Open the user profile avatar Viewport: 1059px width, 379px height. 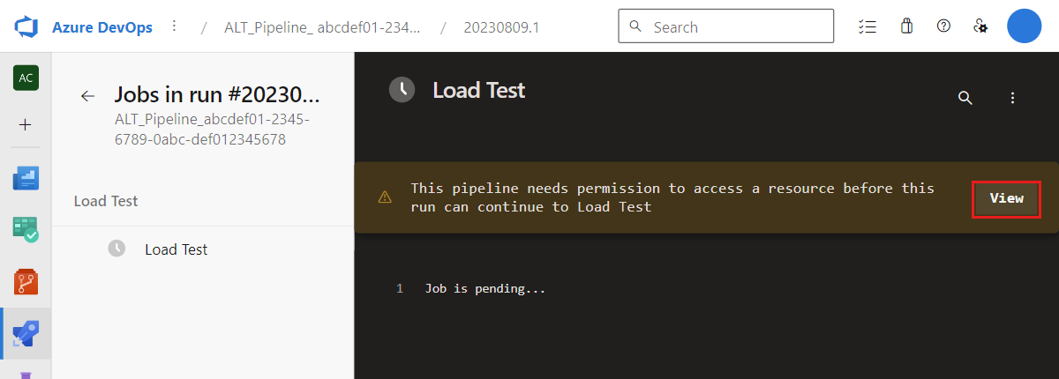(1025, 26)
